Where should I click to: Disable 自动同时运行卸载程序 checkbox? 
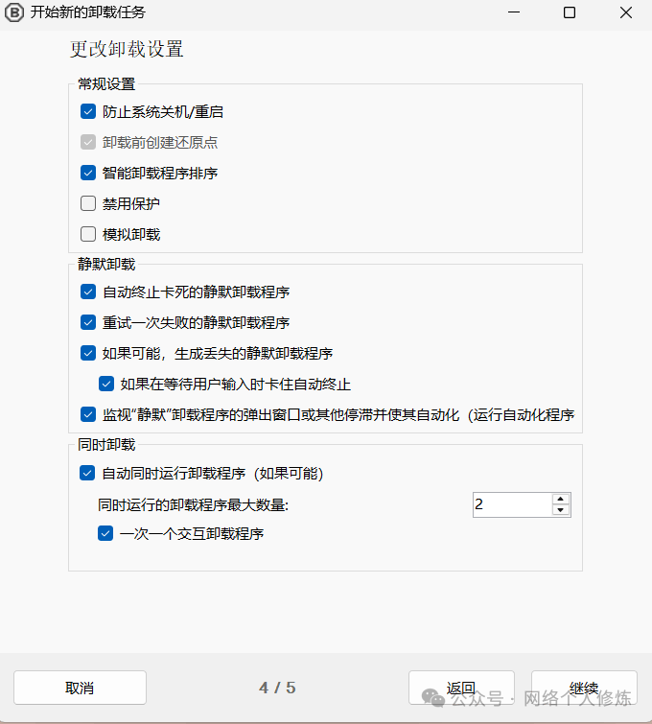[87, 474]
